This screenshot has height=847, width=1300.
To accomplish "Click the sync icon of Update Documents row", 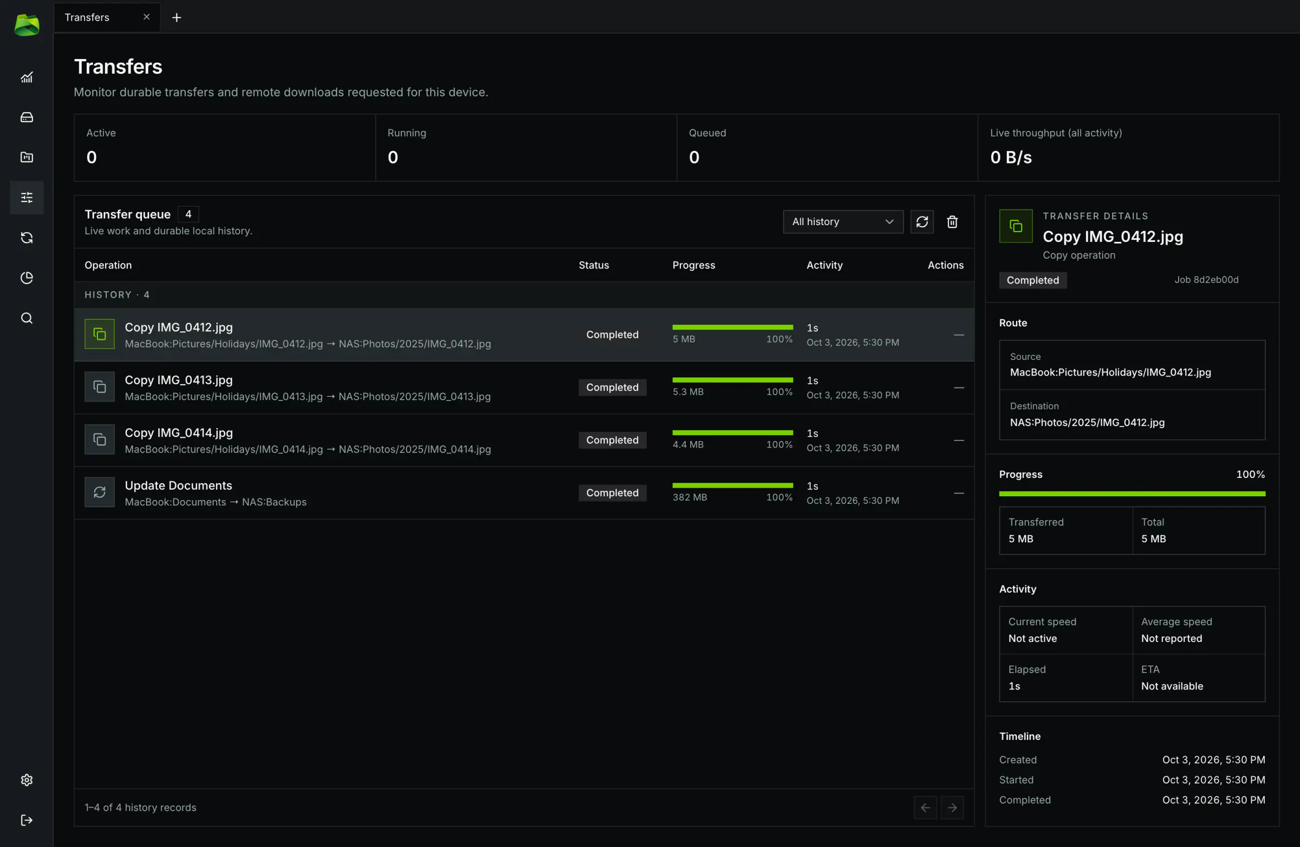I will pos(100,493).
